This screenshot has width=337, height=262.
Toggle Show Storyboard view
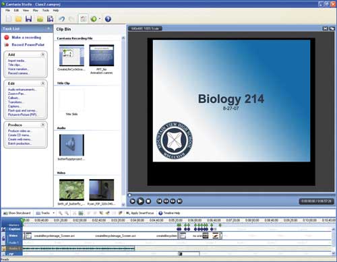(17, 213)
